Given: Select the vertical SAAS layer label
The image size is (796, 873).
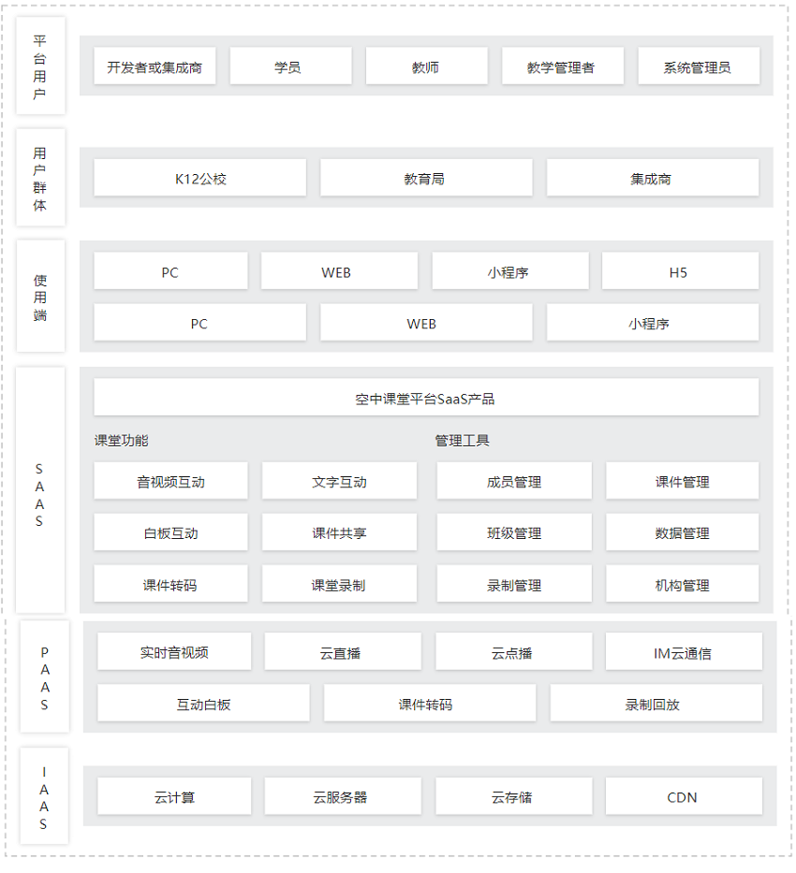Looking at the screenshot, I should (40, 490).
